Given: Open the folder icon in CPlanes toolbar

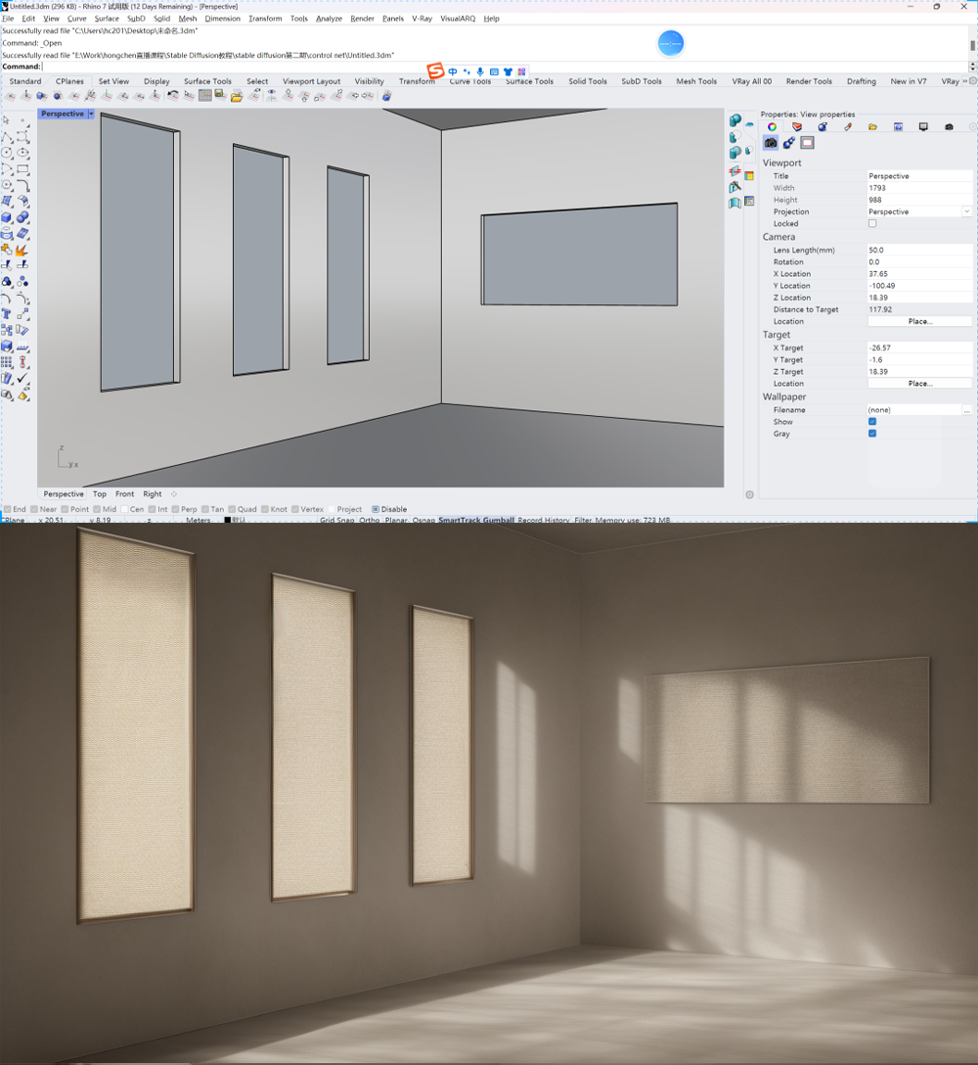Looking at the screenshot, I should tap(238, 96).
